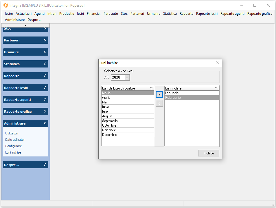Open the Parc auto menu
The height and width of the screenshot is (208, 276).
tap(111, 14)
